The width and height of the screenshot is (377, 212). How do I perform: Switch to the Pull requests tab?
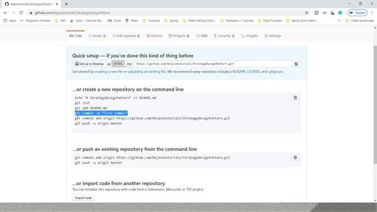tap(126, 36)
